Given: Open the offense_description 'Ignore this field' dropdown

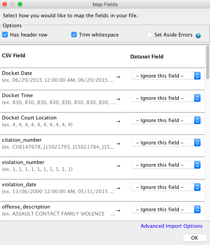Looking at the screenshot, I should (x=166, y=209).
